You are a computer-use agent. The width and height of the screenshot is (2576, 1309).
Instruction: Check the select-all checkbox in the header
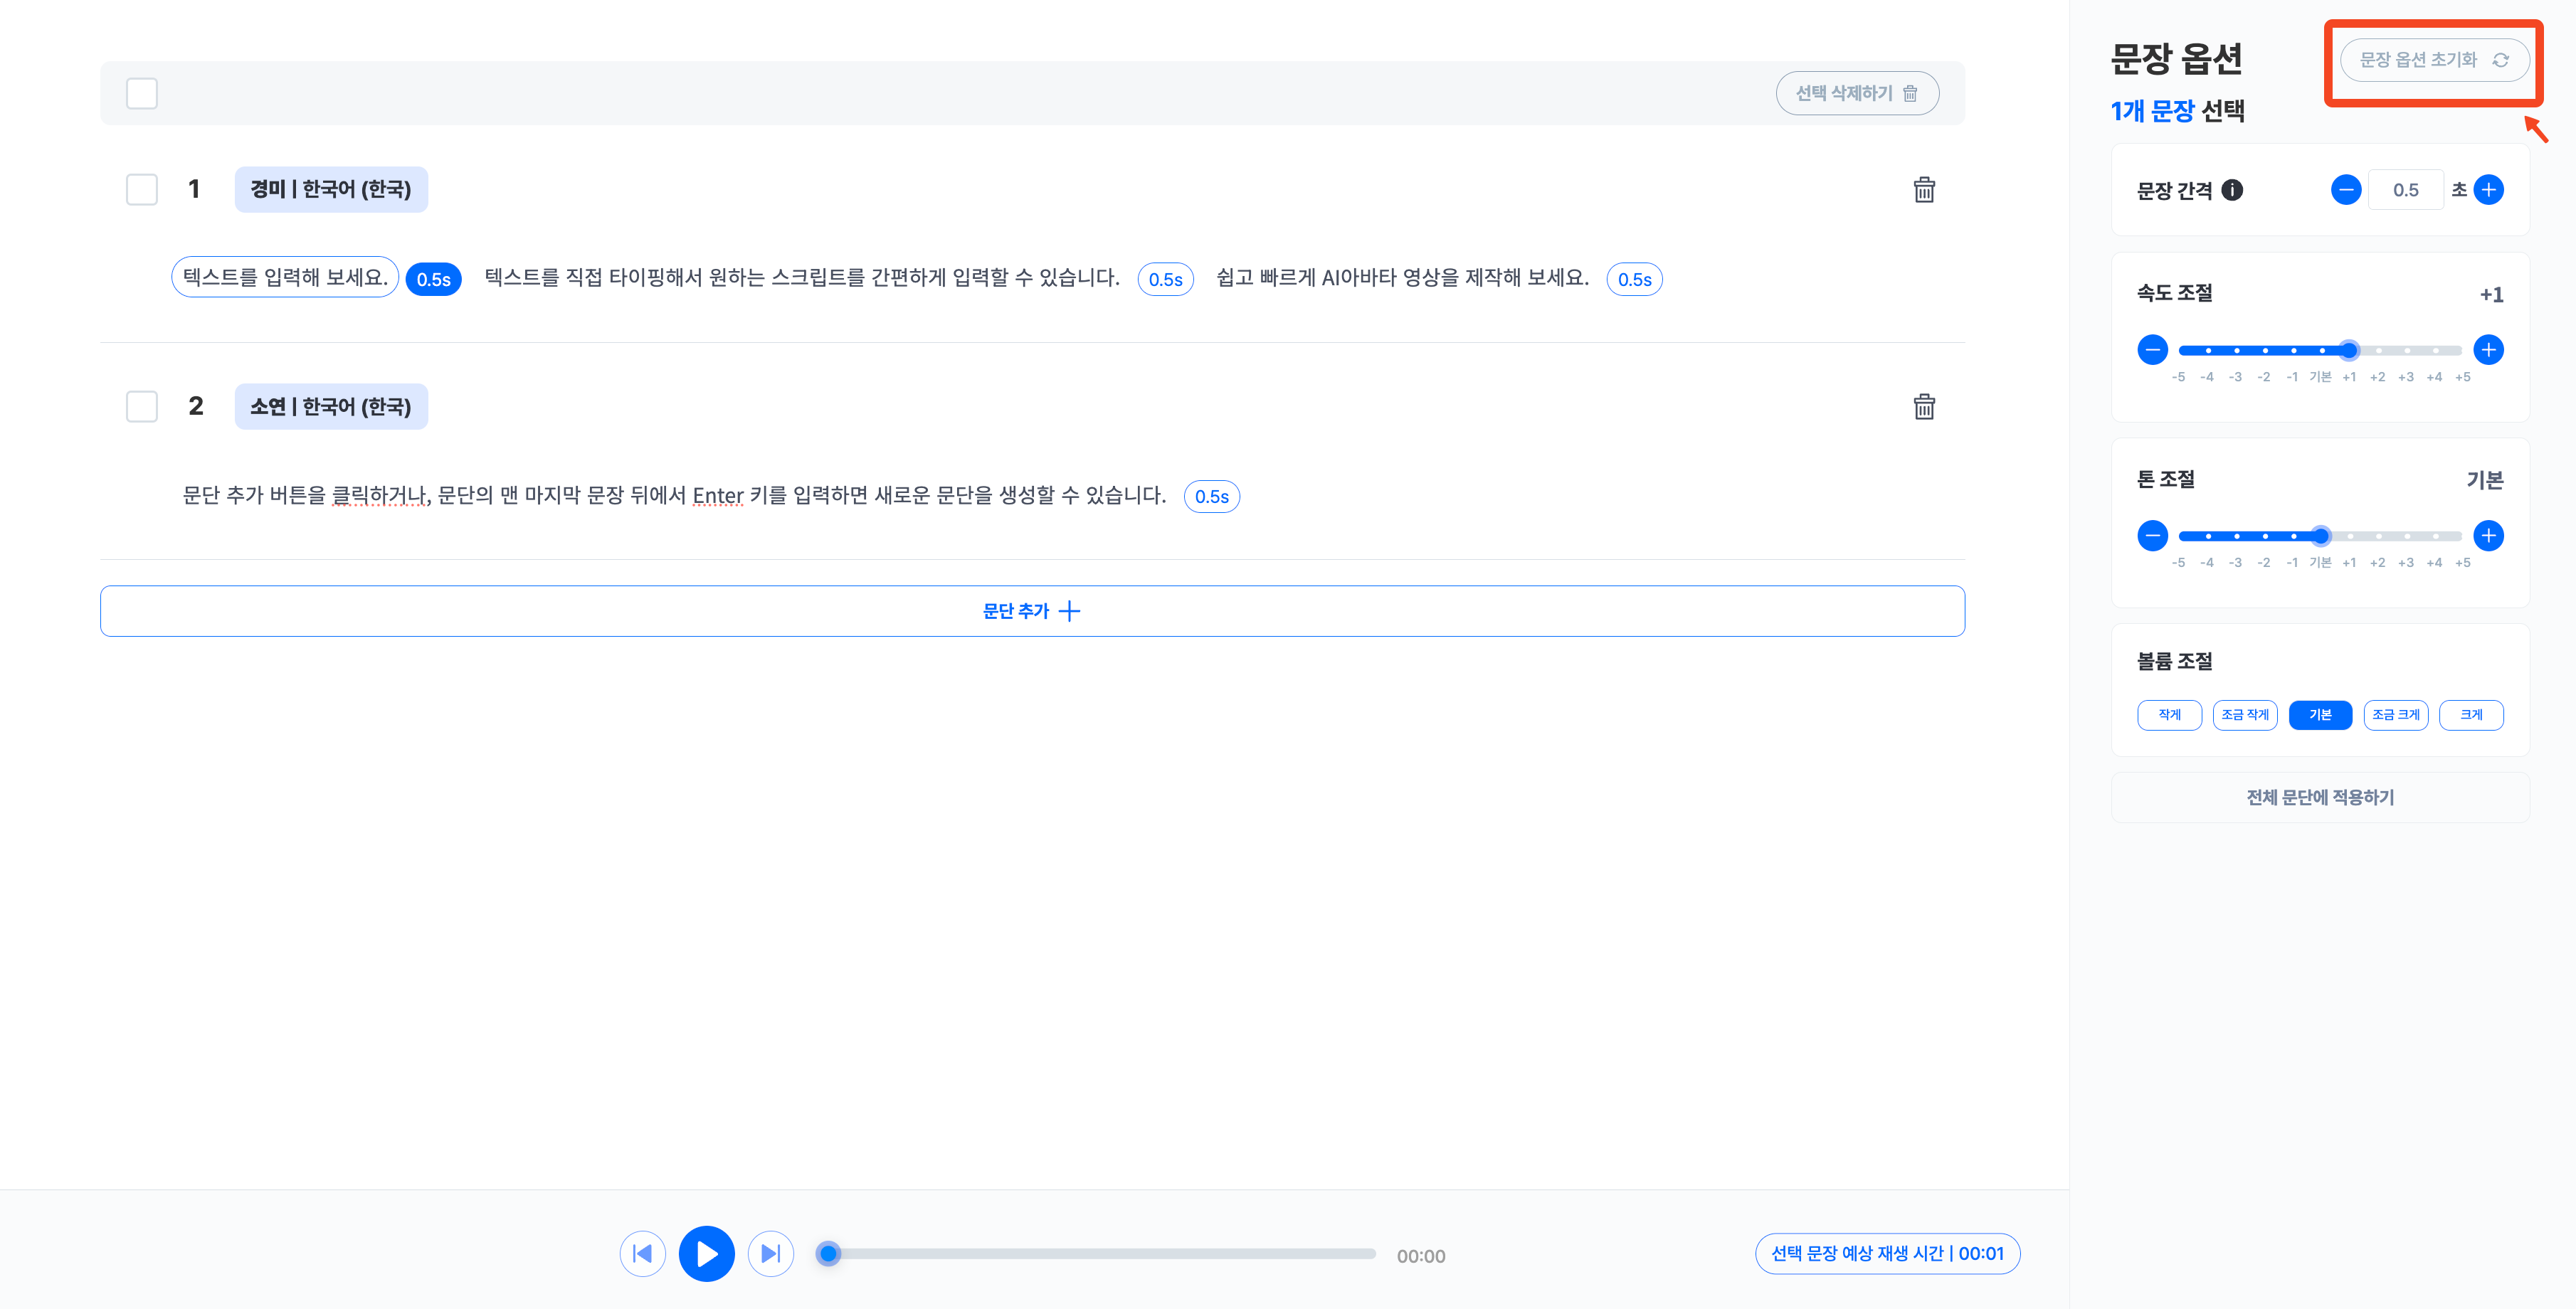(142, 93)
